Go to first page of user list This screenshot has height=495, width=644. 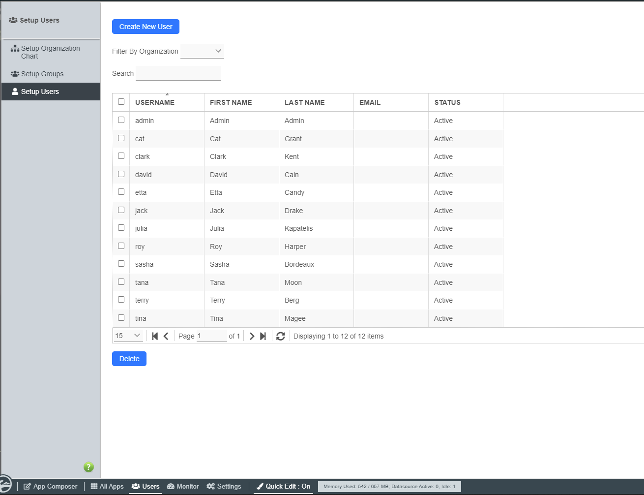(155, 336)
